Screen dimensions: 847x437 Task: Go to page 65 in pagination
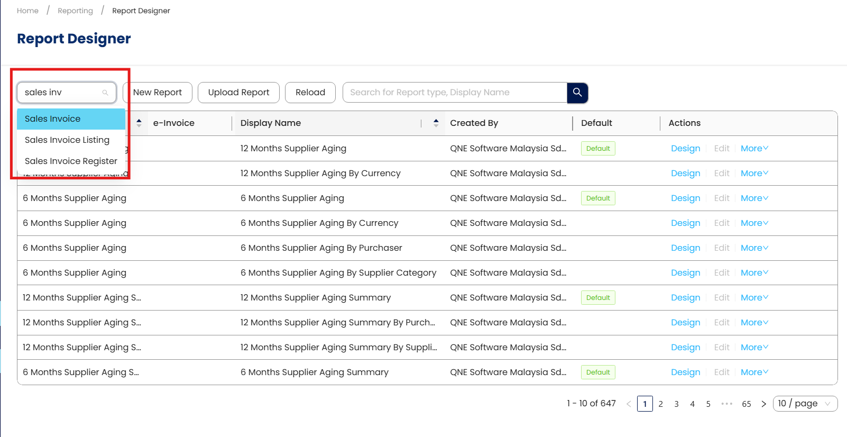point(746,404)
